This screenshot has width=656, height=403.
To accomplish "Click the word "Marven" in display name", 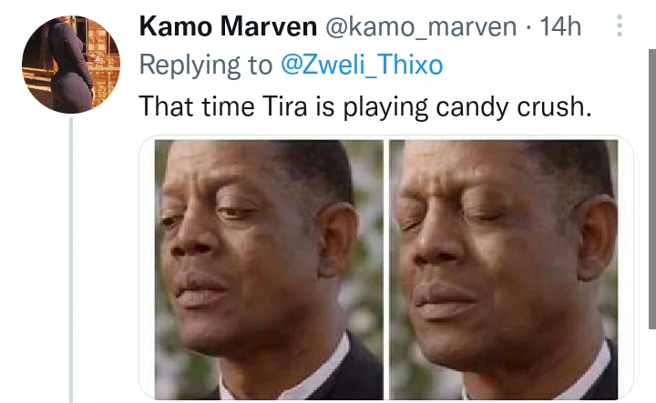I will coord(269,26).
